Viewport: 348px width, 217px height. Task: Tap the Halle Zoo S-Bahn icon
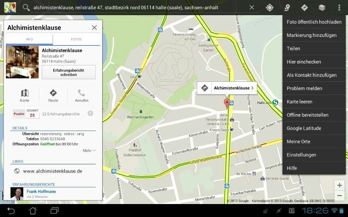point(275,102)
